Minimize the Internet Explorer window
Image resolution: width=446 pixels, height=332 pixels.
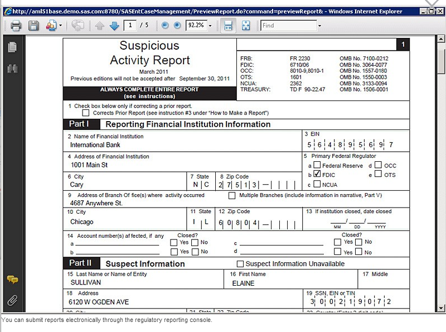(423, 11)
